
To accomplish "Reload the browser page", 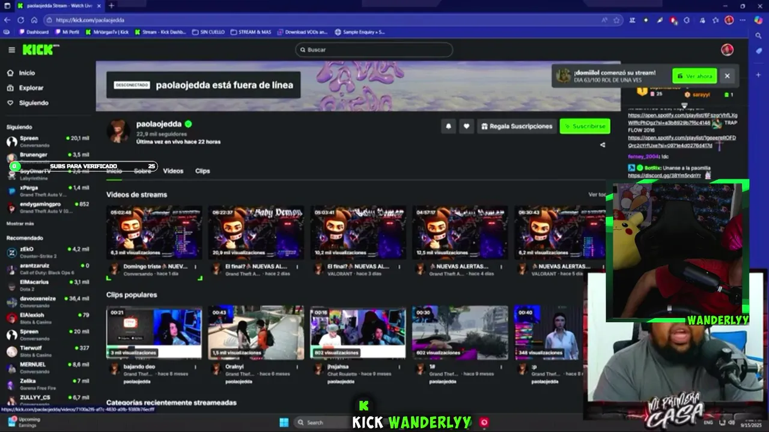I will [x=21, y=20].
